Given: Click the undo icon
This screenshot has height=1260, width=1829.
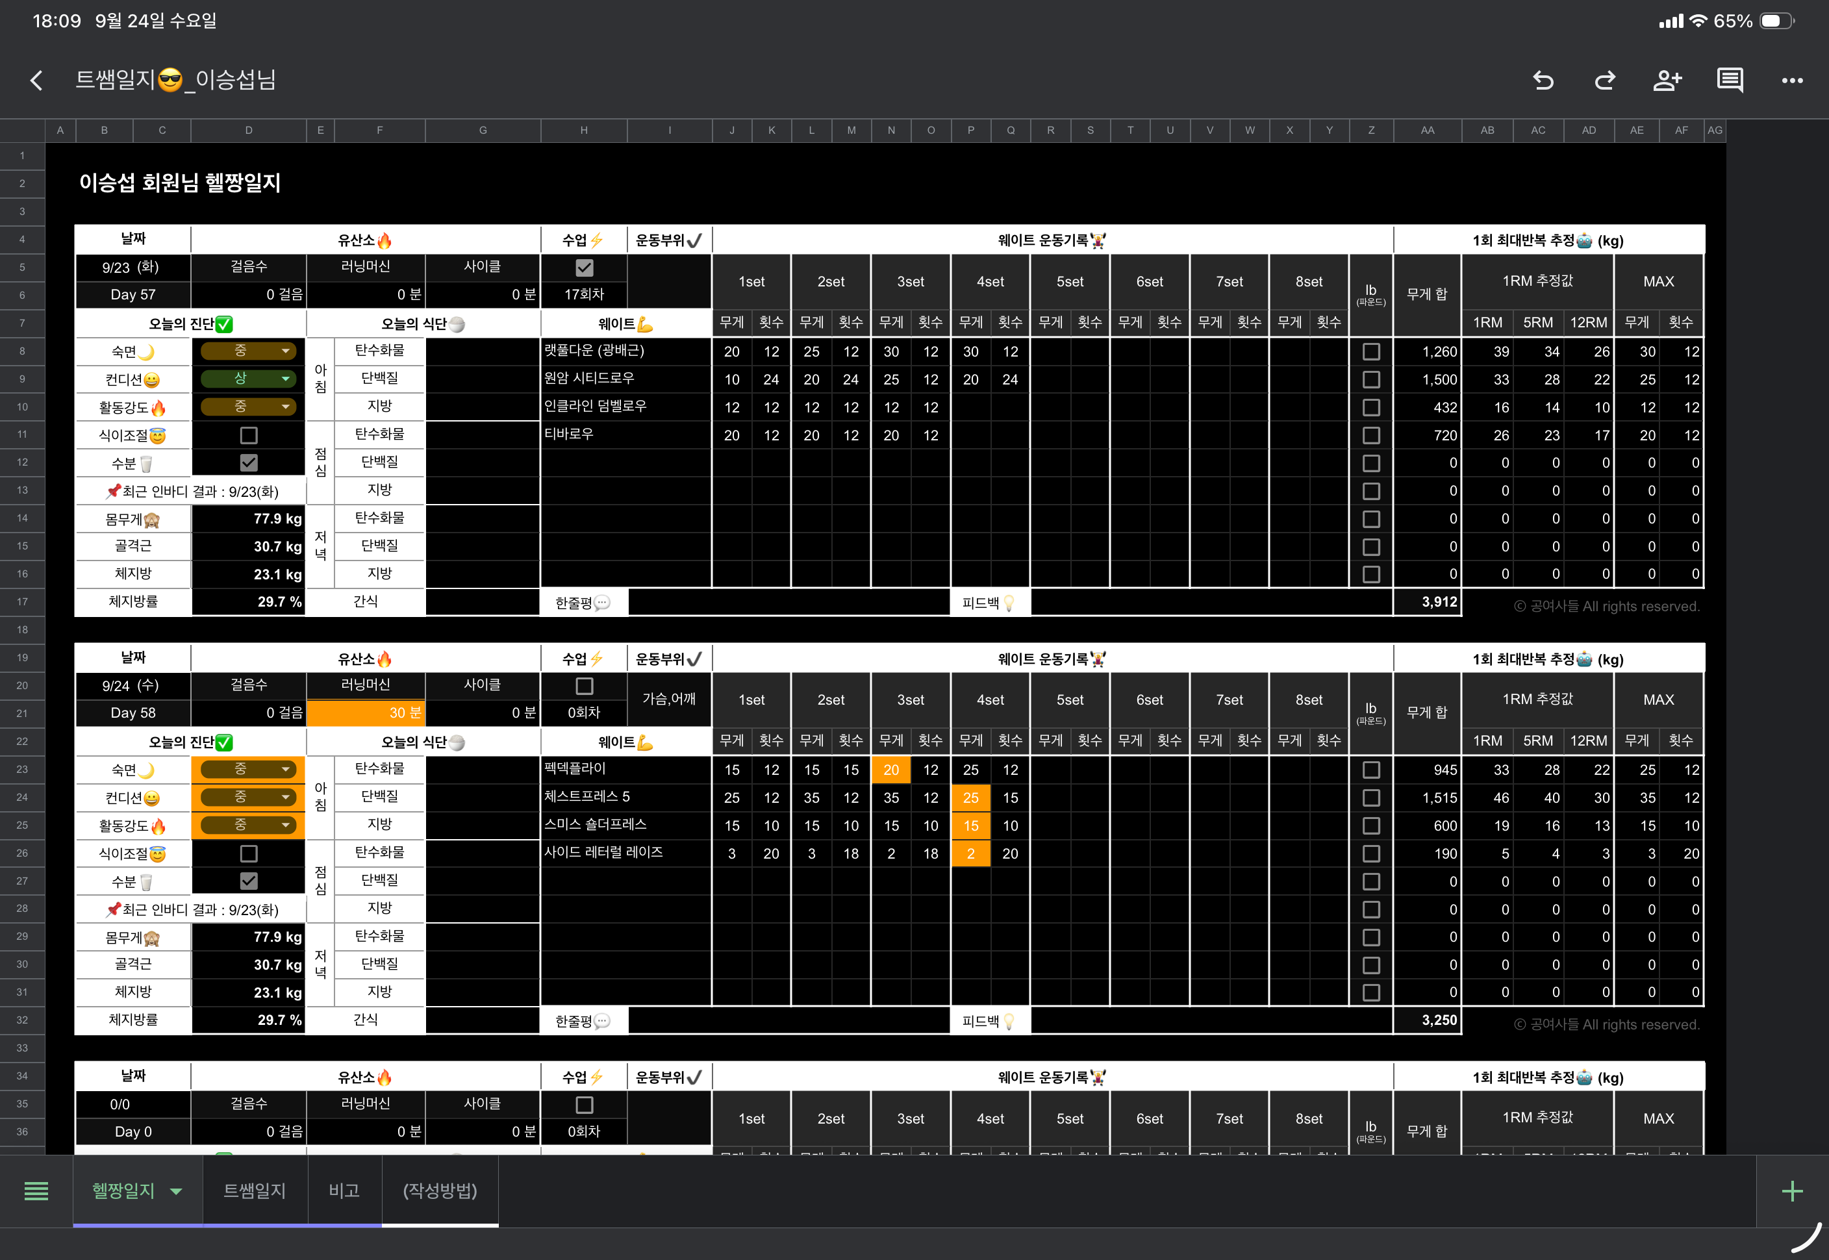Looking at the screenshot, I should click(x=1543, y=80).
